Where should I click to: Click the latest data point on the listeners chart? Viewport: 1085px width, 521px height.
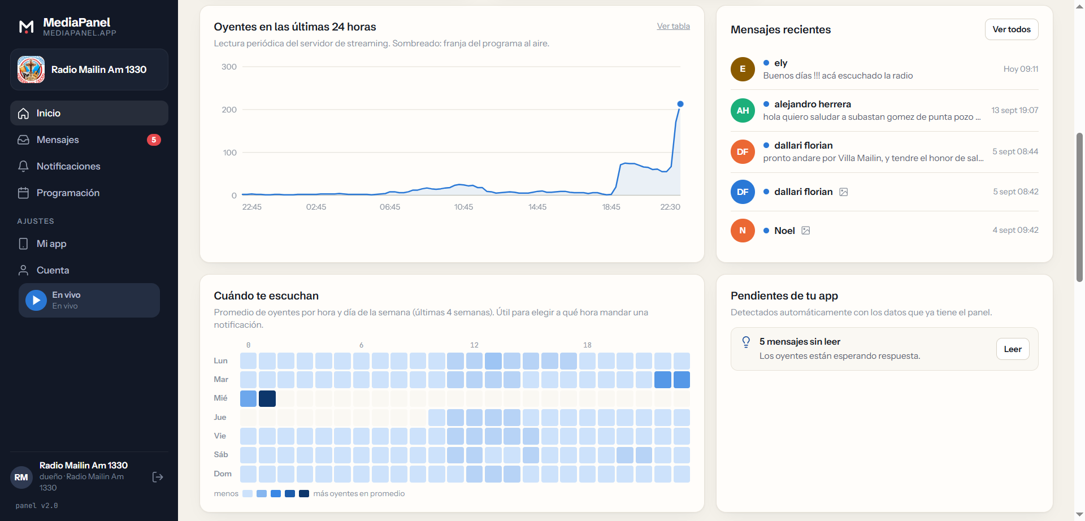(680, 104)
